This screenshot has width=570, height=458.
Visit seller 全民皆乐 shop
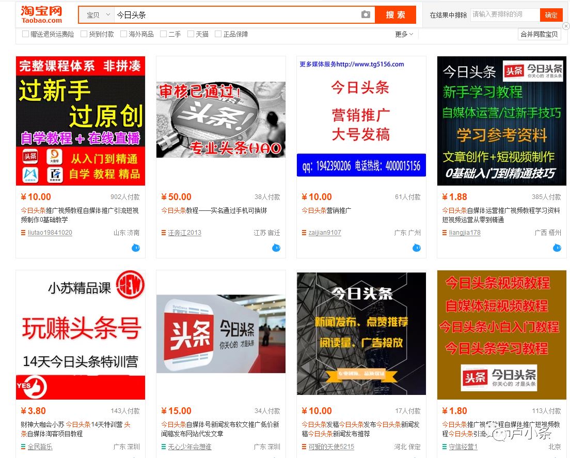point(40,447)
